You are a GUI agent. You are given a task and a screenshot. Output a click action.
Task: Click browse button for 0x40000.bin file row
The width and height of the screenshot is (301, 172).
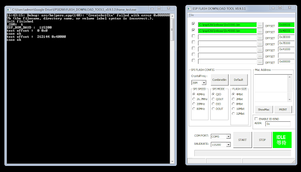coord(260,31)
